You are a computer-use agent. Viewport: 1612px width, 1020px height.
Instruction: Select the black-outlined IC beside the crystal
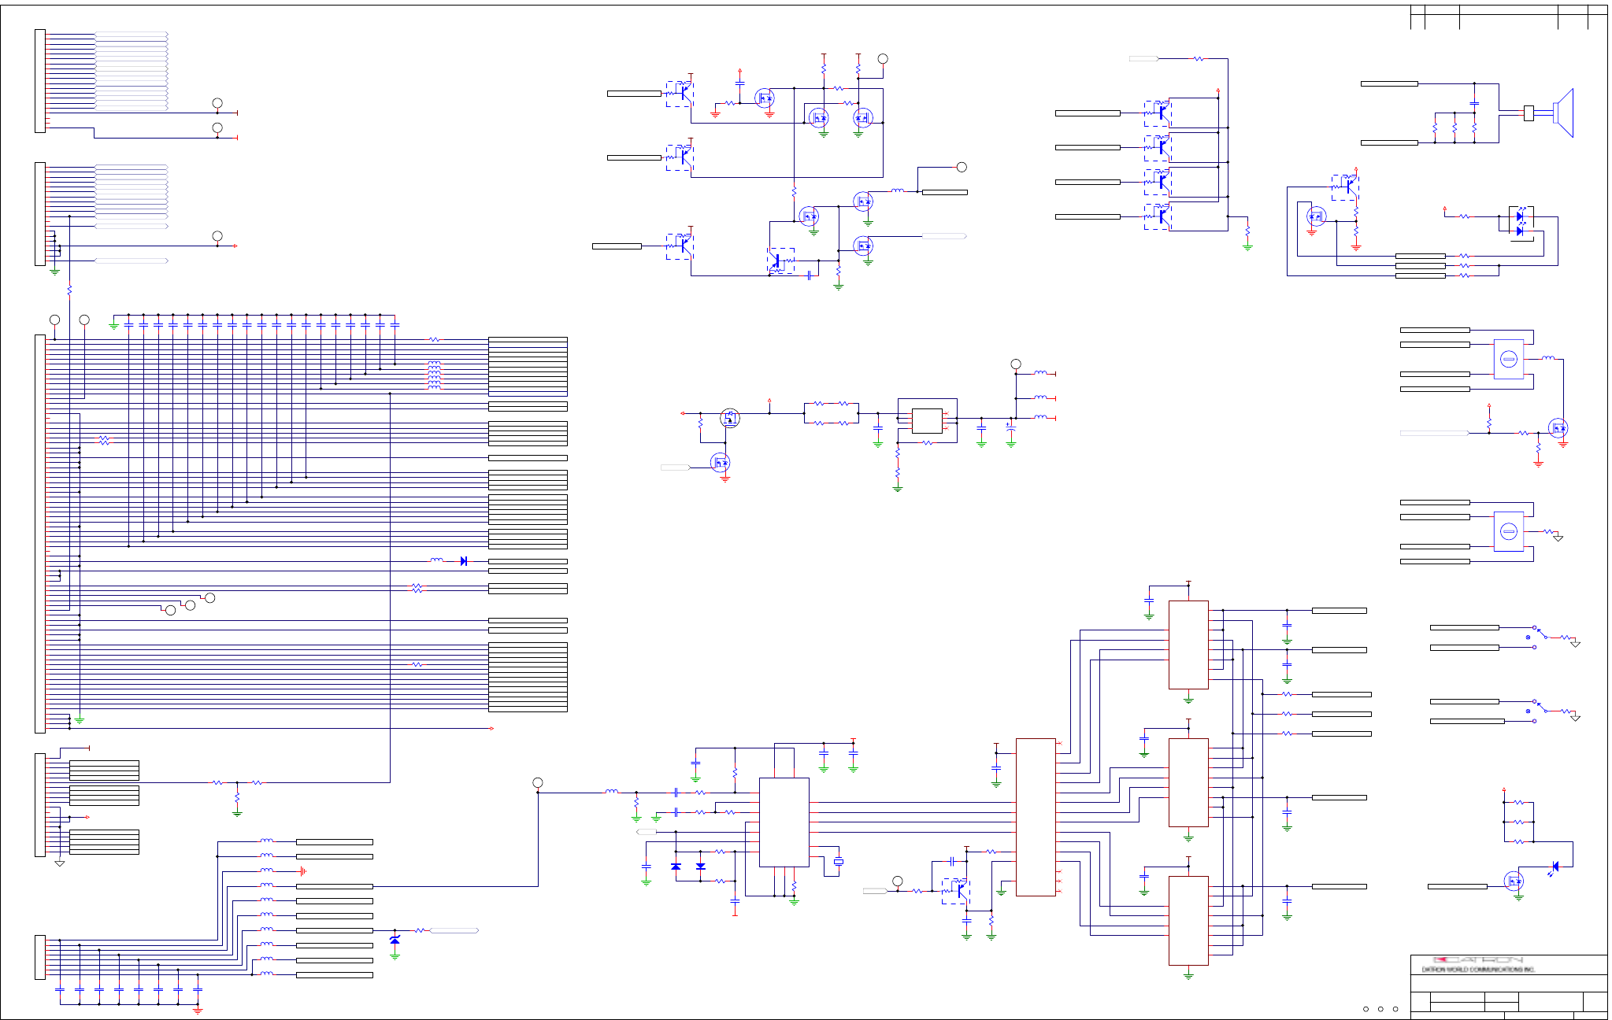784,822
